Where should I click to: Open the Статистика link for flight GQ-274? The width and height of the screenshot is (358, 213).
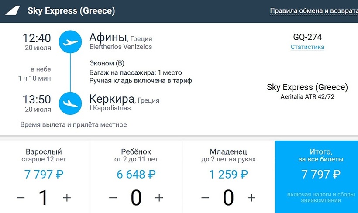coord(307,47)
